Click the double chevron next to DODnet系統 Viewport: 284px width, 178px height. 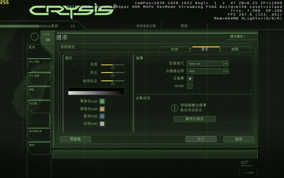pyautogui.click(x=73, y=26)
